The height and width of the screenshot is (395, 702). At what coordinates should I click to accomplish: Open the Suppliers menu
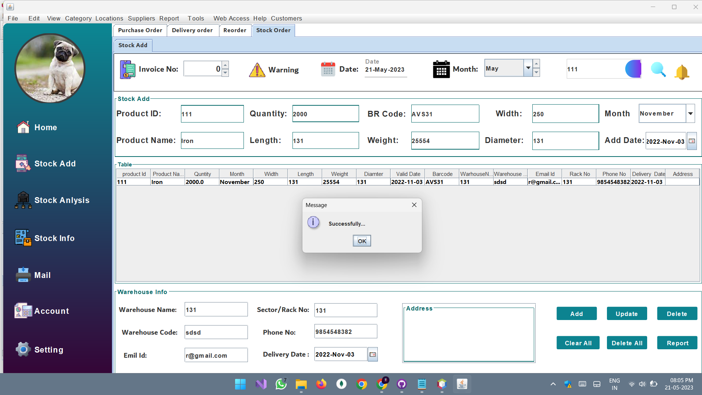(x=141, y=18)
